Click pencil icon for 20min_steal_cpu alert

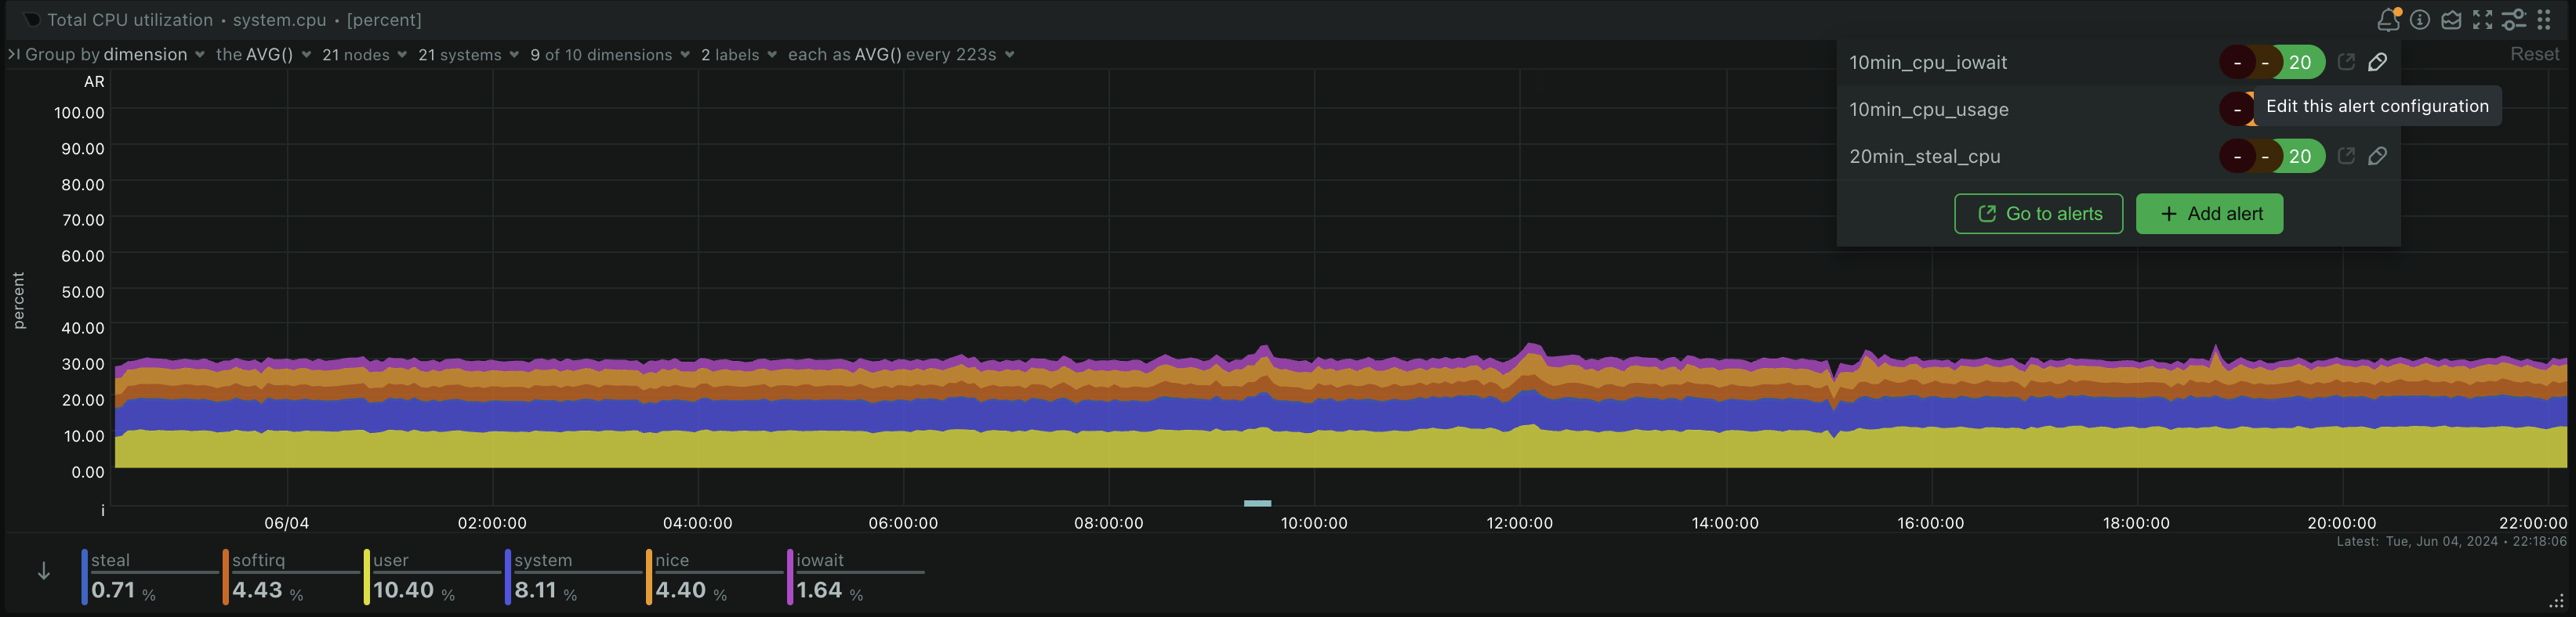pos(2377,156)
